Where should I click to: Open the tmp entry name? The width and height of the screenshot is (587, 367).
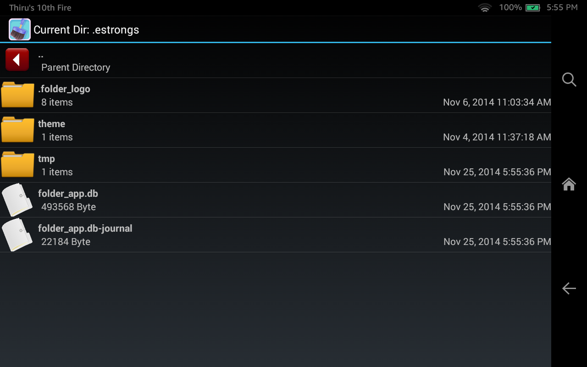(46, 159)
